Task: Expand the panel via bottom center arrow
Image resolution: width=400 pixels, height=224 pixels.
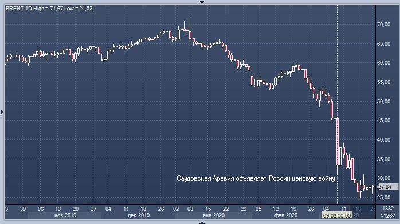Action: 202,222
